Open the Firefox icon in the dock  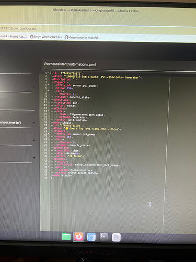pos(79,237)
